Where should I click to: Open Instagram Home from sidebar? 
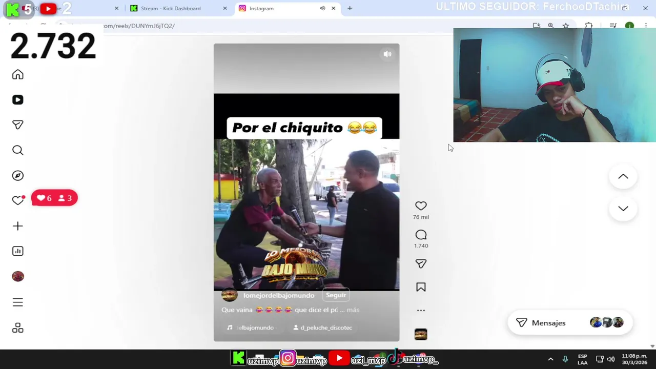click(x=18, y=75)
